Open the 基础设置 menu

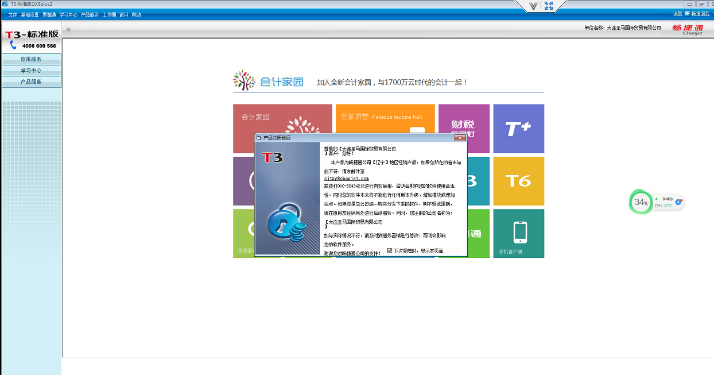[30, 14]
